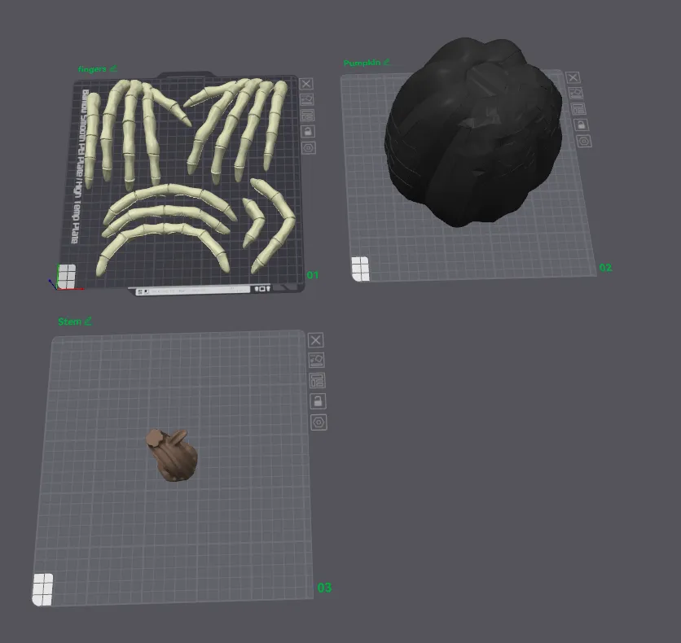The width and height of the screenshot is (681, 643).
Task: Arrange objects on the Stem plate
Action: pos(318,380)
